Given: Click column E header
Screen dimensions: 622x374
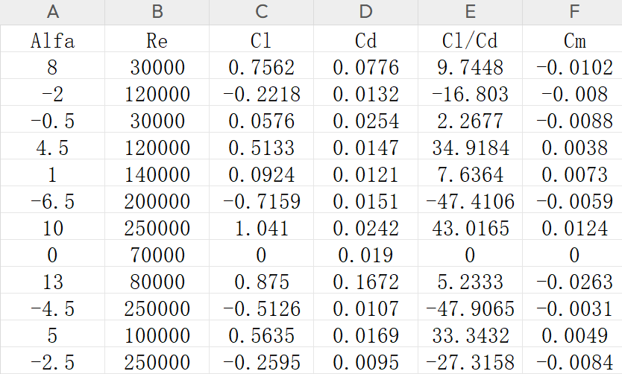Looking at the screenshot, I should [470, 12].
